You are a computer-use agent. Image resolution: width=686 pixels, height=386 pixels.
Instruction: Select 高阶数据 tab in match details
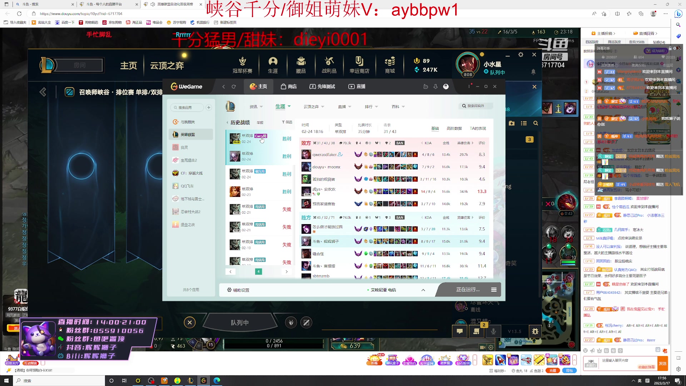[x=454, y=128]
